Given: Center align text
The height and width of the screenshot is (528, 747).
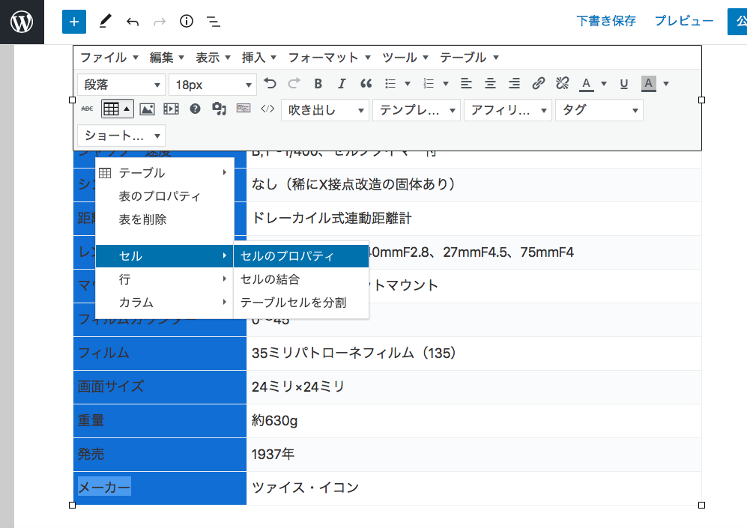Looking at the screenshot, I should click(x=490, y=84).
